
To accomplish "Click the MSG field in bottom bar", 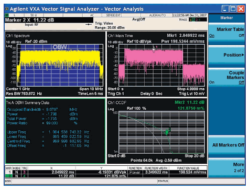I will (8, 181).
